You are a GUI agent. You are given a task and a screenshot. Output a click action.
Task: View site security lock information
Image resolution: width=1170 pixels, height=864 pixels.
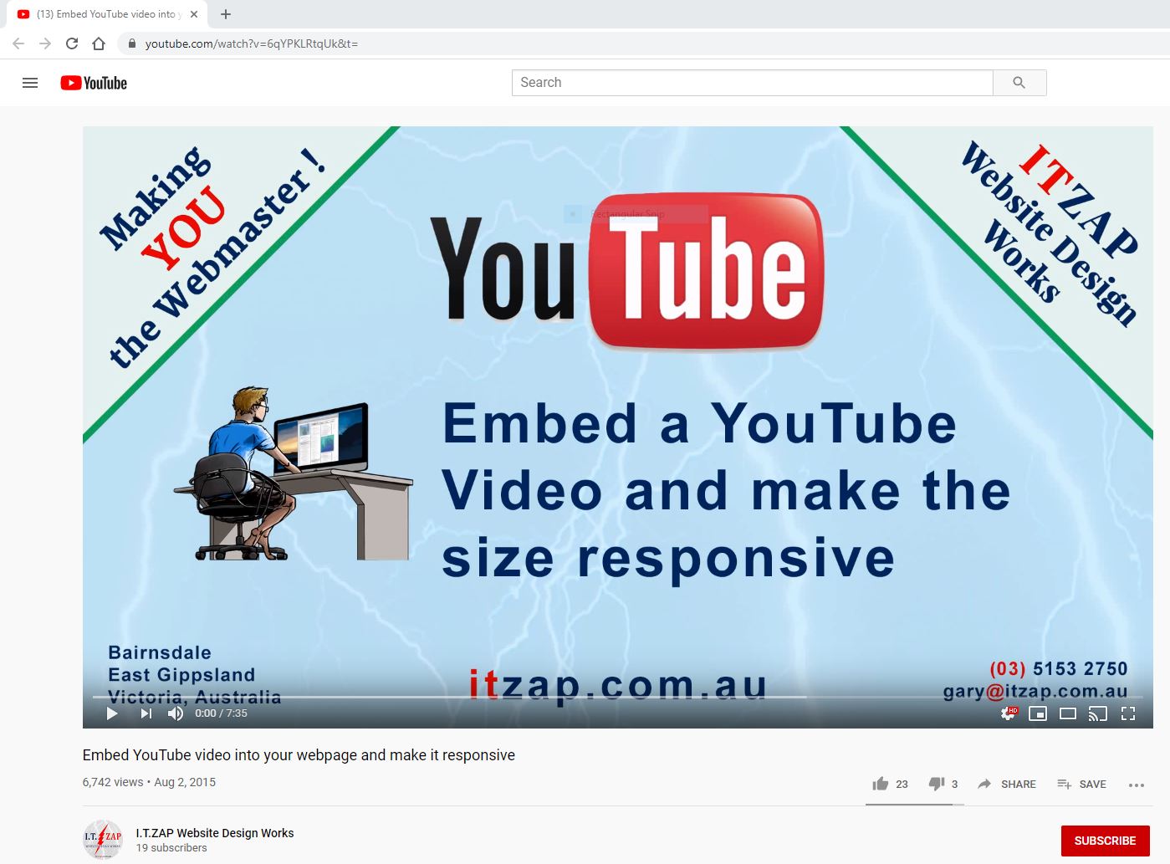131,43
